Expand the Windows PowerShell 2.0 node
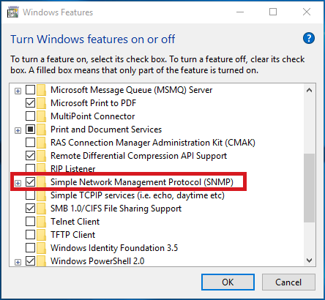The width and height of the screenshot is (325, 300). [18, 262]
